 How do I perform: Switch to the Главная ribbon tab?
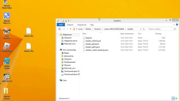70,25
